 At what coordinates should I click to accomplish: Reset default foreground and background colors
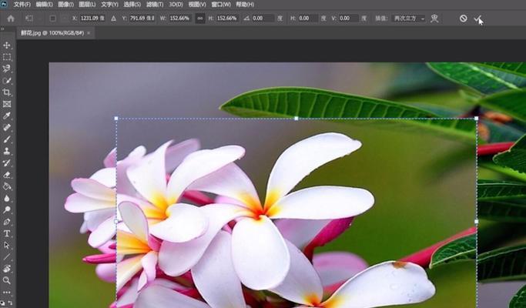[3, 303]
